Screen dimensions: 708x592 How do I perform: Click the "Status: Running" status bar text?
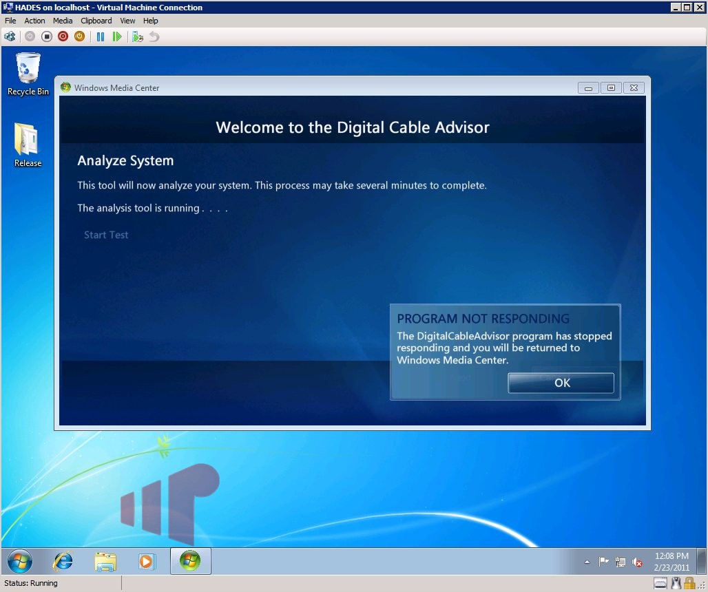[31, 583]
